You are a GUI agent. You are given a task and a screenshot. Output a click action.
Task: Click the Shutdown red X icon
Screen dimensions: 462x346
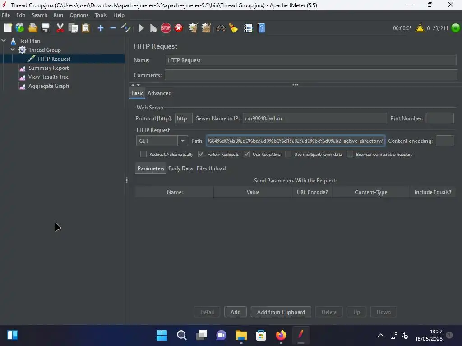point(179,28)
